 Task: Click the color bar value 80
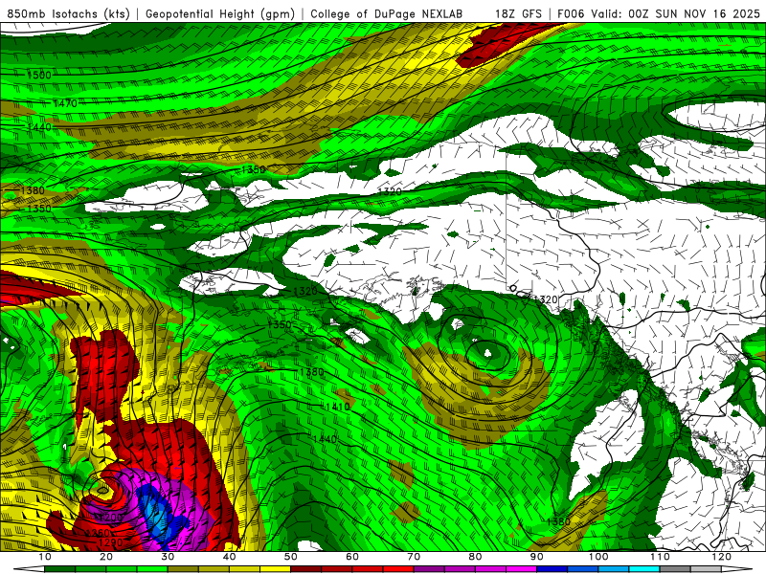coord(475,557)
